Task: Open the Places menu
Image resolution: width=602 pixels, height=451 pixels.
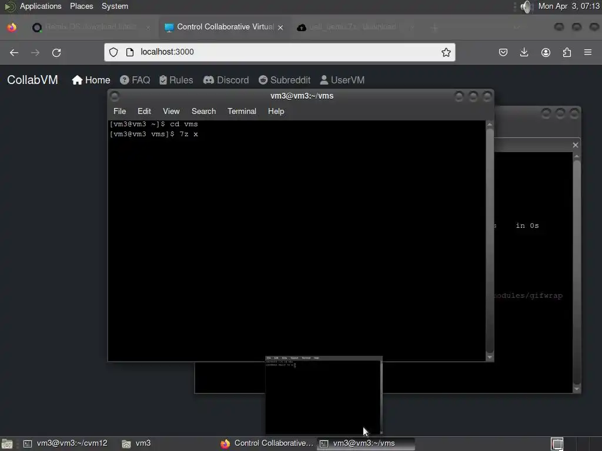Action: (81, 6)
